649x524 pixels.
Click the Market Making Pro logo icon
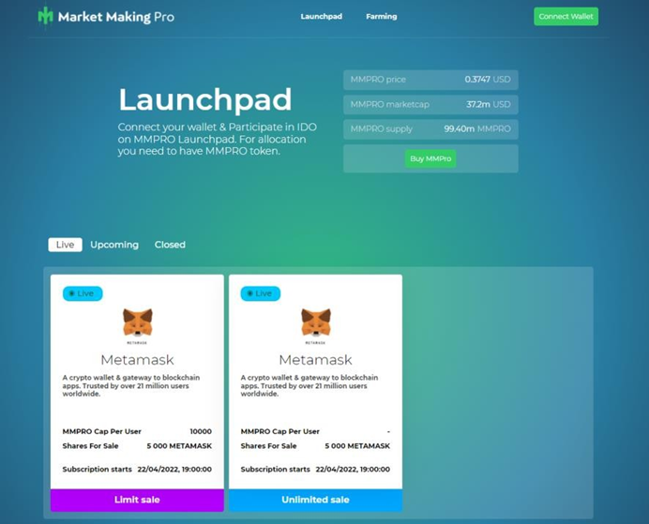[x=46, y=16]
